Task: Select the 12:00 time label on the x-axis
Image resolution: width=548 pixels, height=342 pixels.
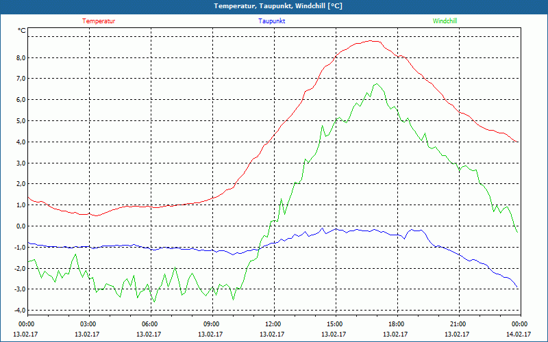Action: [273, 324]
